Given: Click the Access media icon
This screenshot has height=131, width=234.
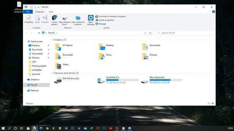Looking at the screenshot, I should coord(54,18).
